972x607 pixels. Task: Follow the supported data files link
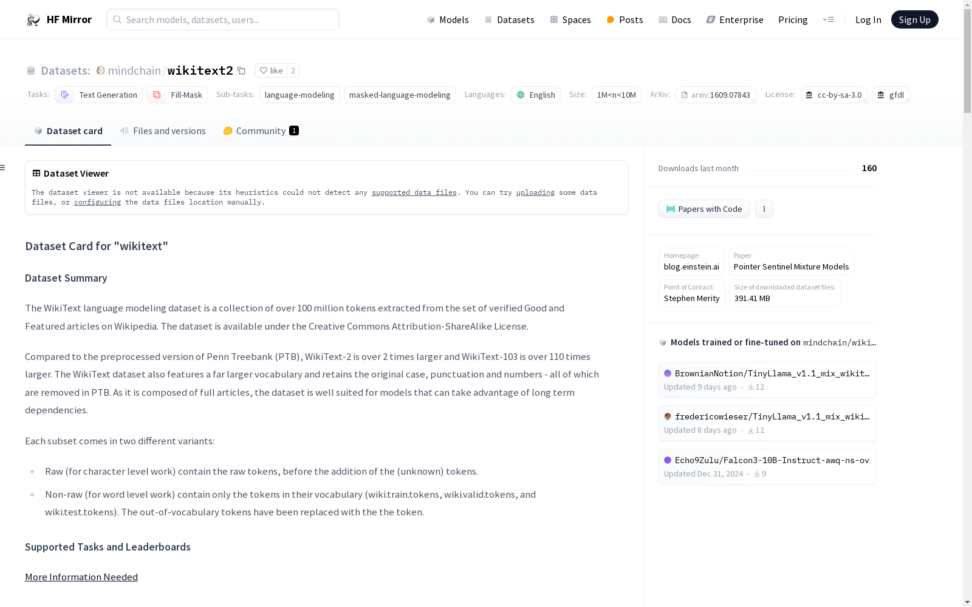[414, 192]
